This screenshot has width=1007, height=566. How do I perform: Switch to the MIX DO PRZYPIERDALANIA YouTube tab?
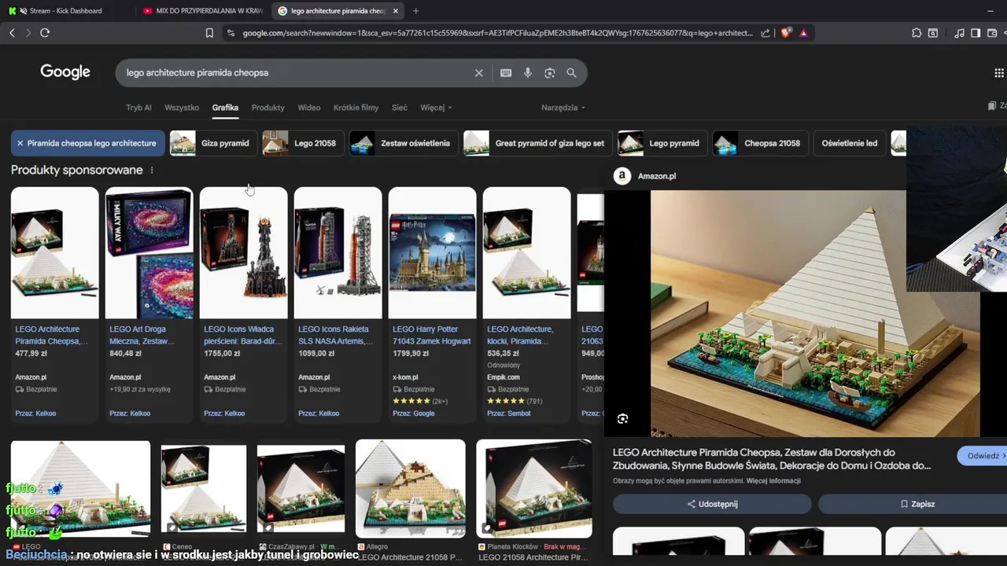coord(203,11)
